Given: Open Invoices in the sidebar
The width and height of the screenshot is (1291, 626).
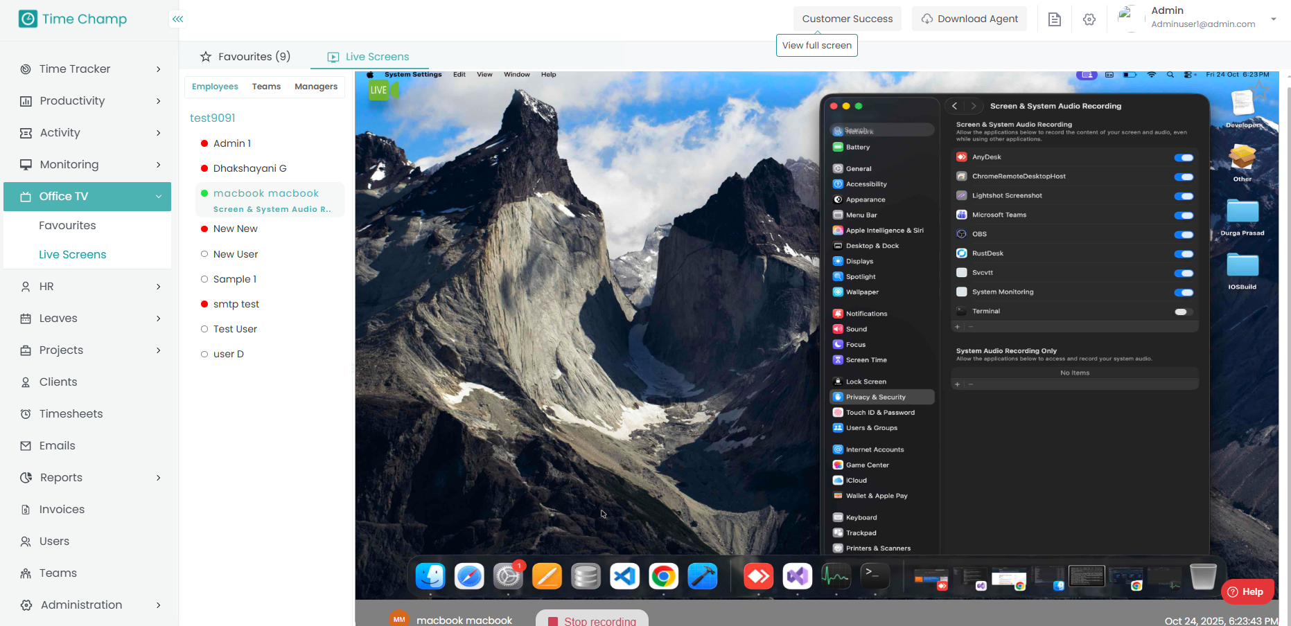Looking at the screenshot, I should (x=62, y=510).
